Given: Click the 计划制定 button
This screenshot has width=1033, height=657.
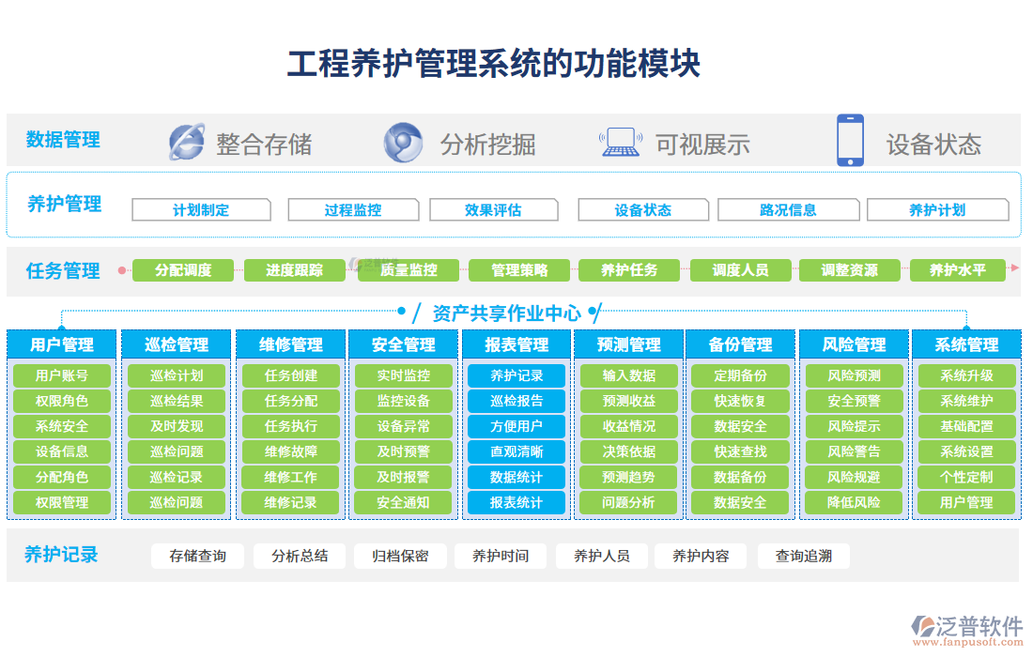Looking at the screenshot, I should click(201, 210).
